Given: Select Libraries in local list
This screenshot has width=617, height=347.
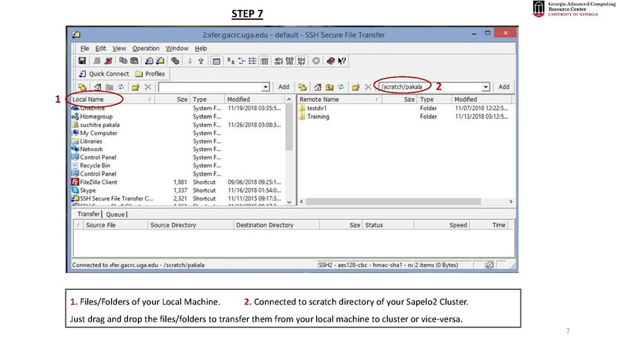Looking at the screenshot, I should 91,141.
